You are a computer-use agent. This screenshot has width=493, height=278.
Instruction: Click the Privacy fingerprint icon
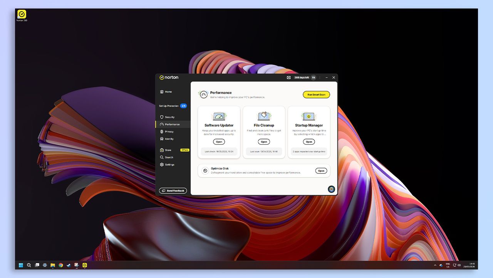(162, 131)
